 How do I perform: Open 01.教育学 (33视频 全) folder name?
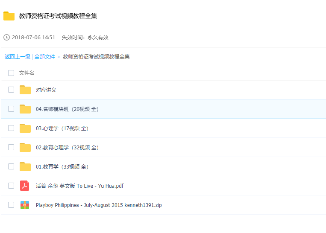click(62, 167)
